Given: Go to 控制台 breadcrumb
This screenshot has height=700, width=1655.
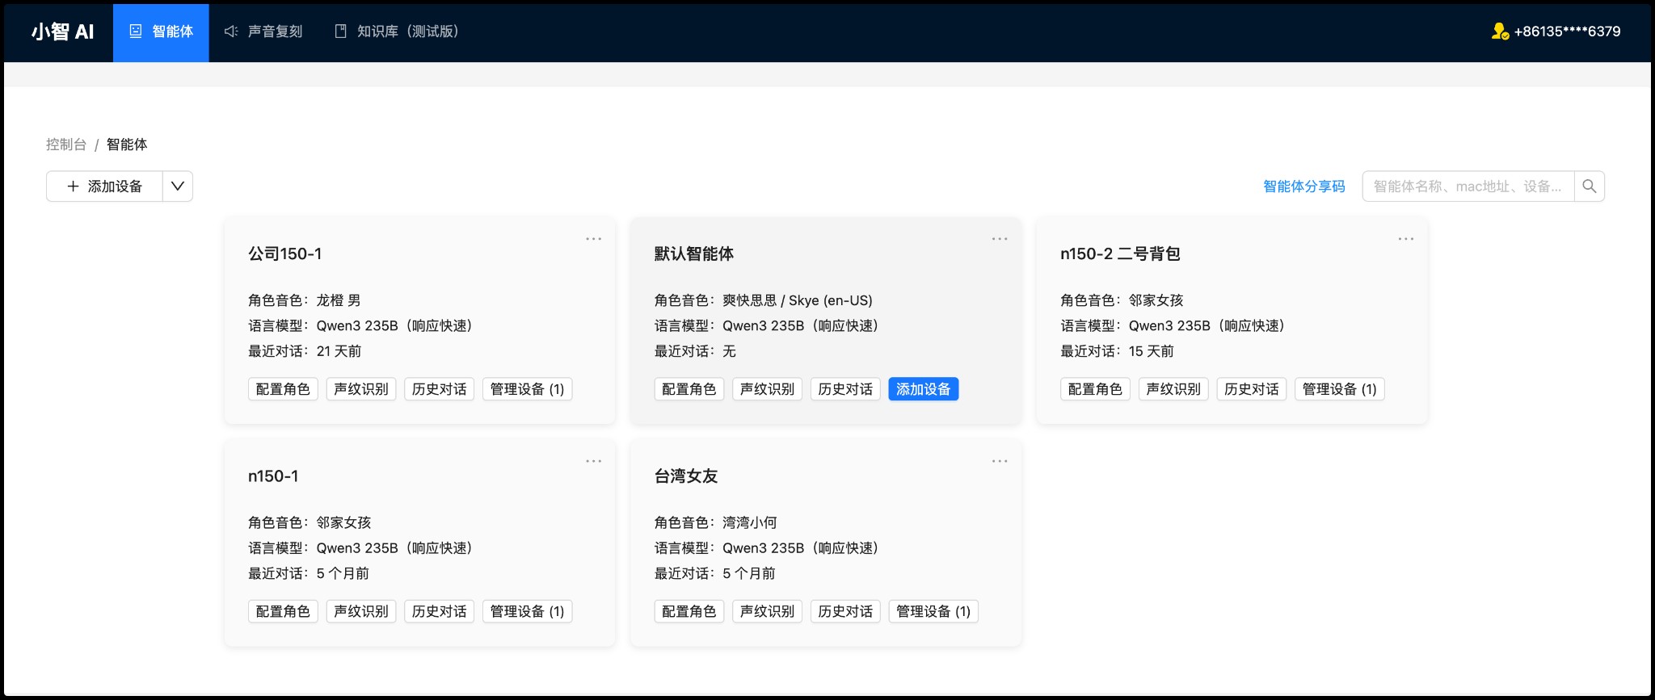Looking at the screenshot, I should click(66, 145).
